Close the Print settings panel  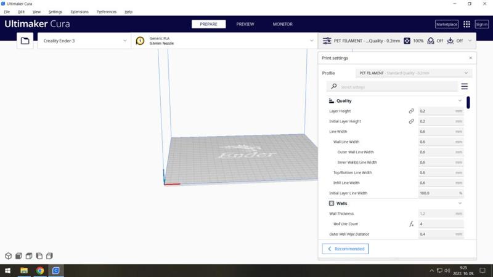470,58
